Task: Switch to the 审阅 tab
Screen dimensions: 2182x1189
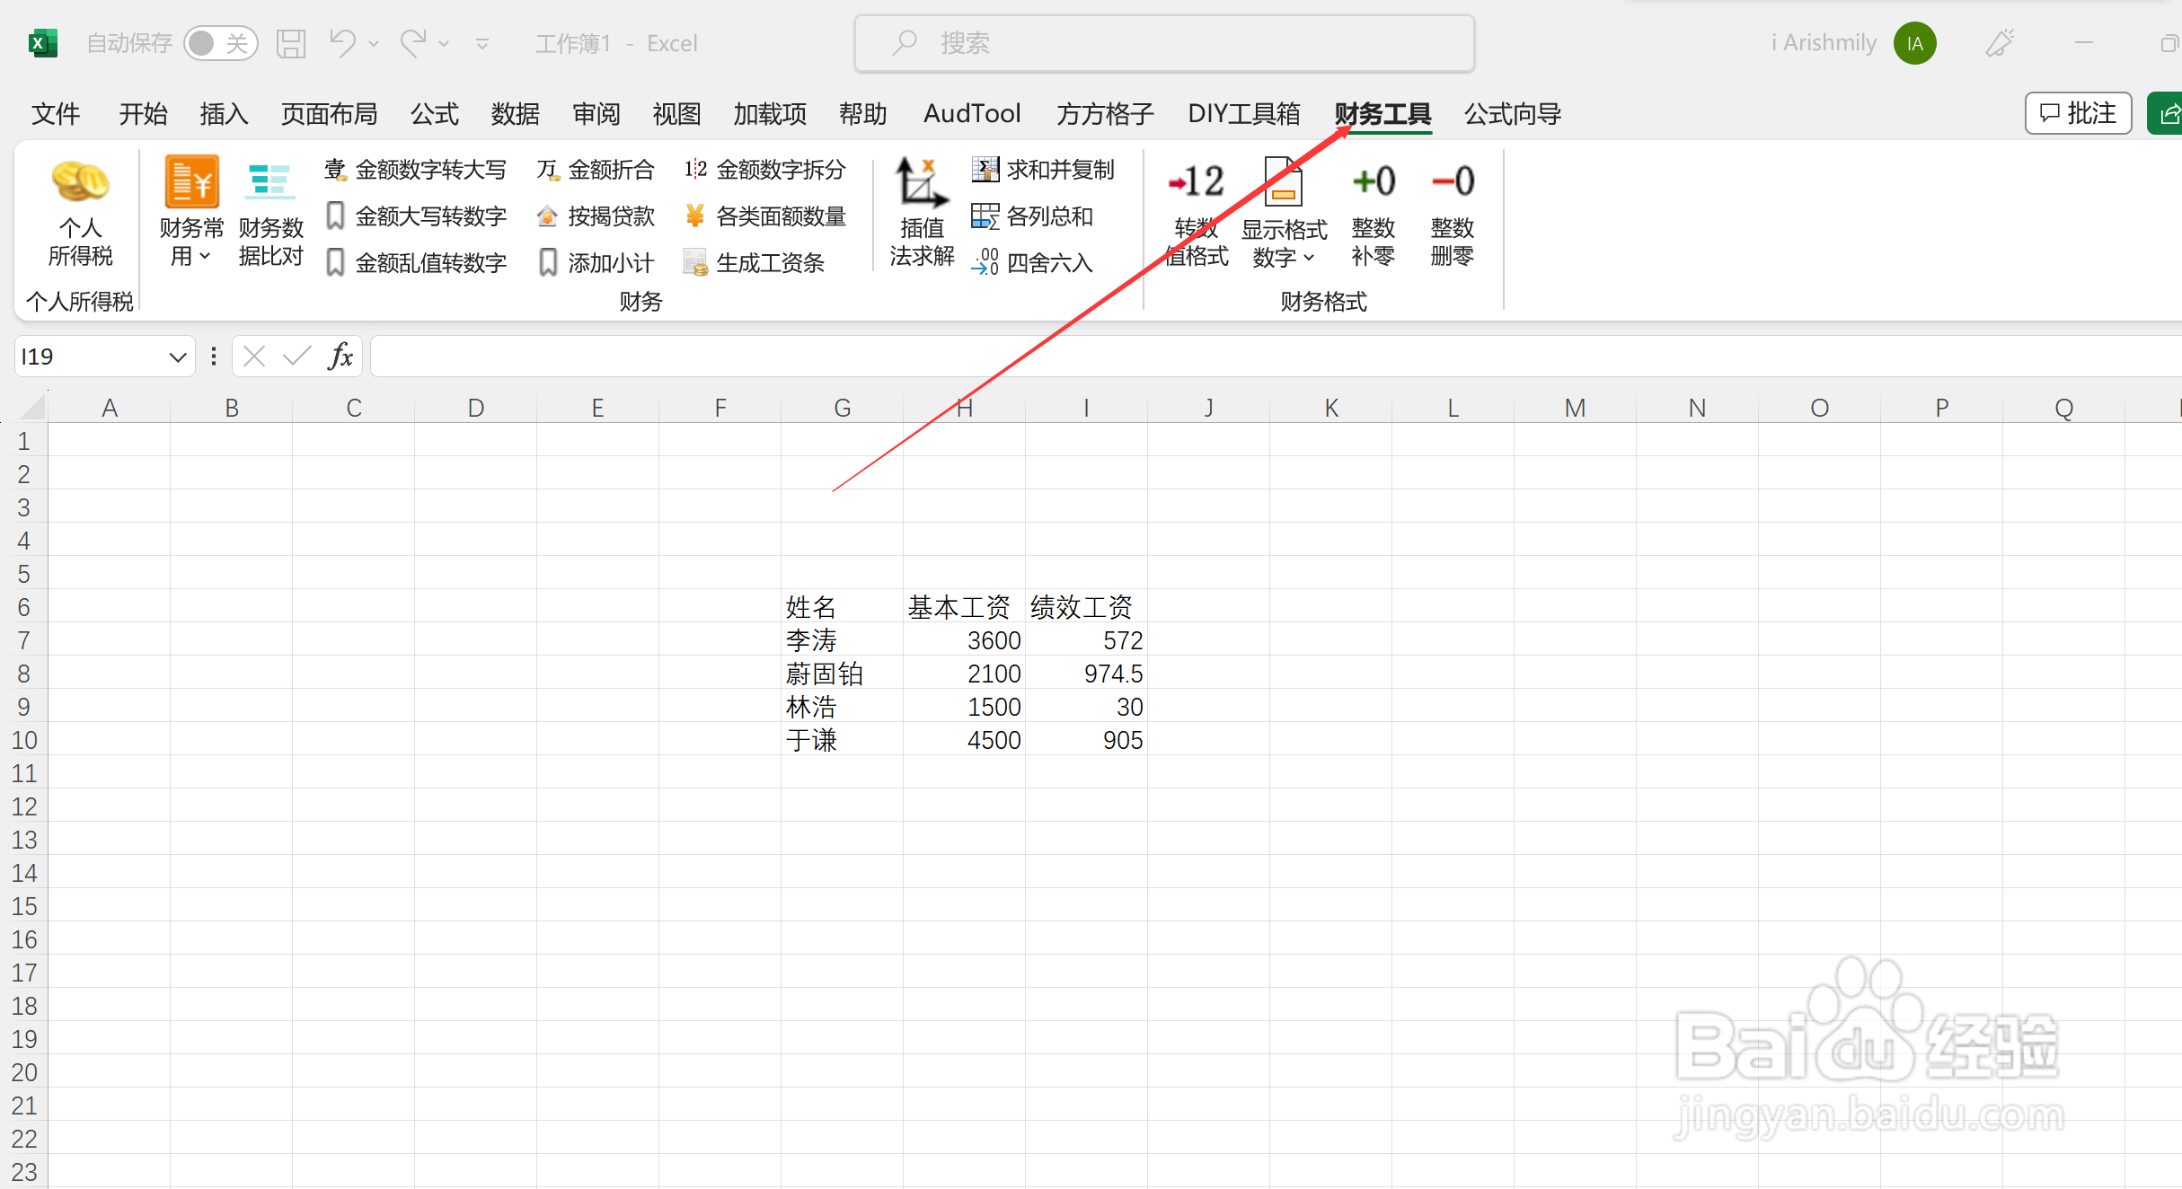Action: click(596, 114)
